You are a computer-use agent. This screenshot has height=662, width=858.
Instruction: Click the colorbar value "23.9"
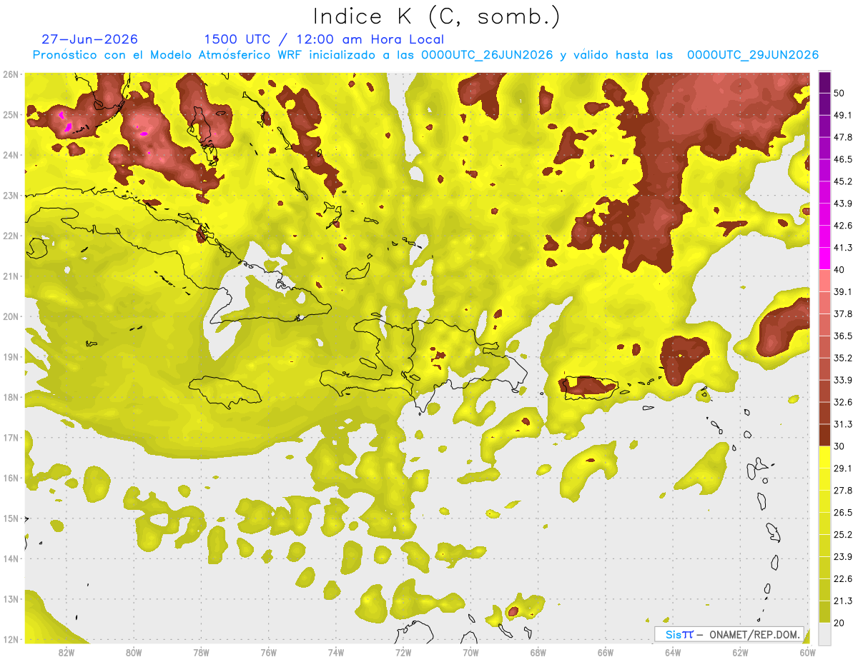point(843,556)
